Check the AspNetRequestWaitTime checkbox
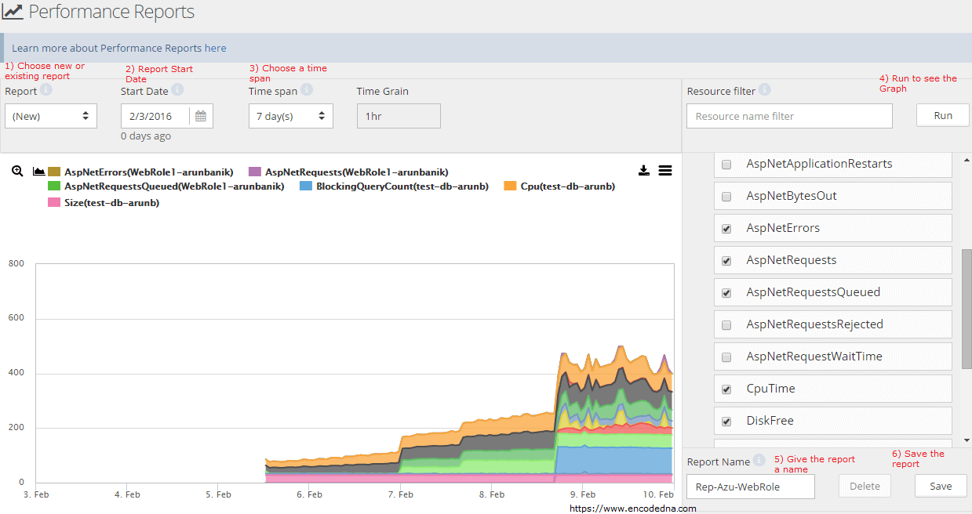 pyautogui.click(x=726, y=357)
